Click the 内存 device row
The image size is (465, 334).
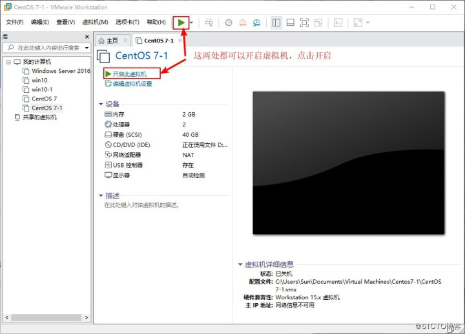tap(166, 114)
